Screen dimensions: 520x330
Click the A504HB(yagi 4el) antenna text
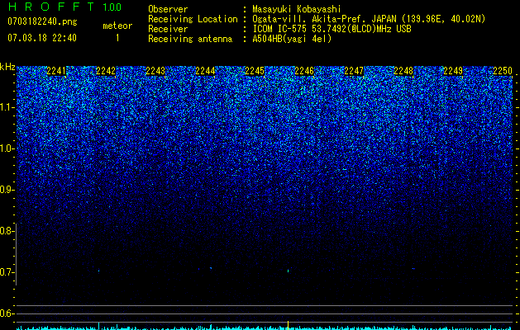coord(292,39)
